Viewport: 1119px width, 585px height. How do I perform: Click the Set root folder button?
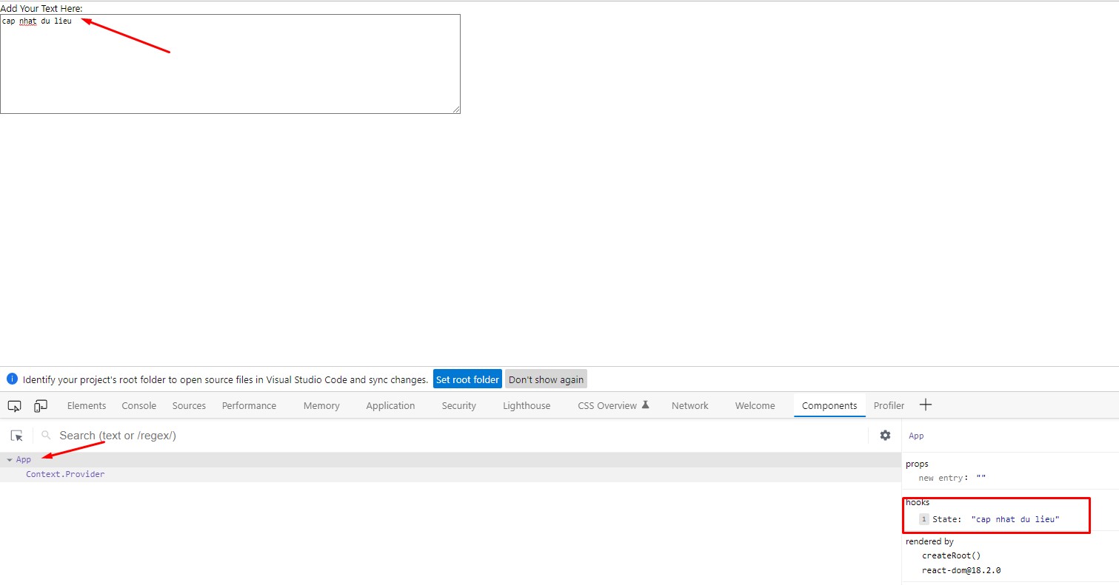pos(467,379)
